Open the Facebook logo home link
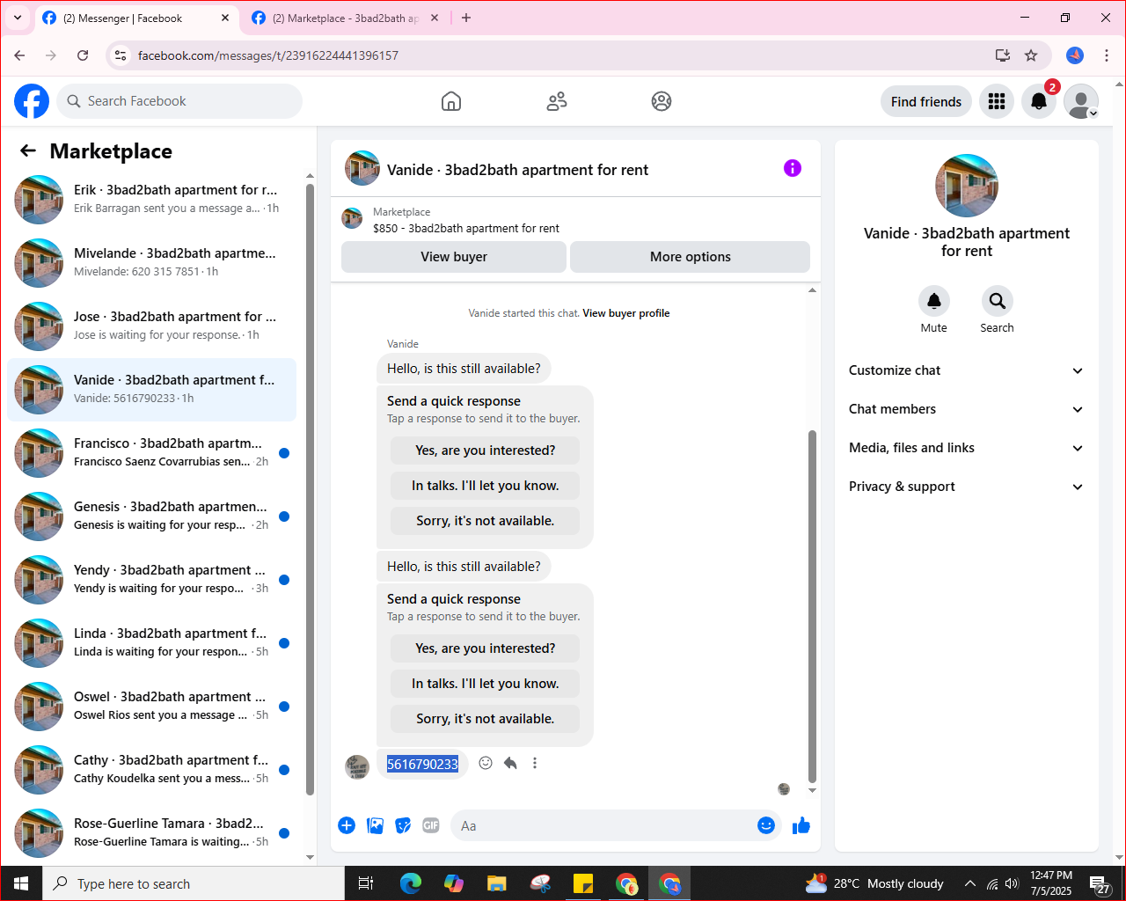This screenshot has height=901, width=1126. pyautogui.click(x=32, y=101)
